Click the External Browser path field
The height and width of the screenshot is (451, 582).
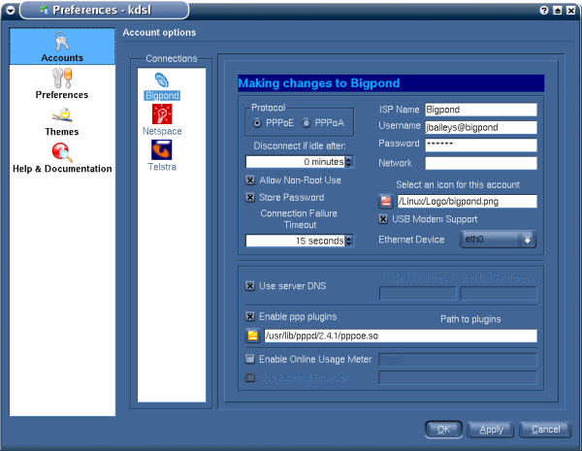(458, 377)
